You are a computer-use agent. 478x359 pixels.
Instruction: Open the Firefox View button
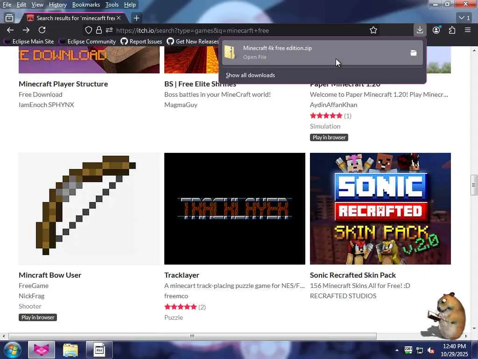[x=9, y=18]
